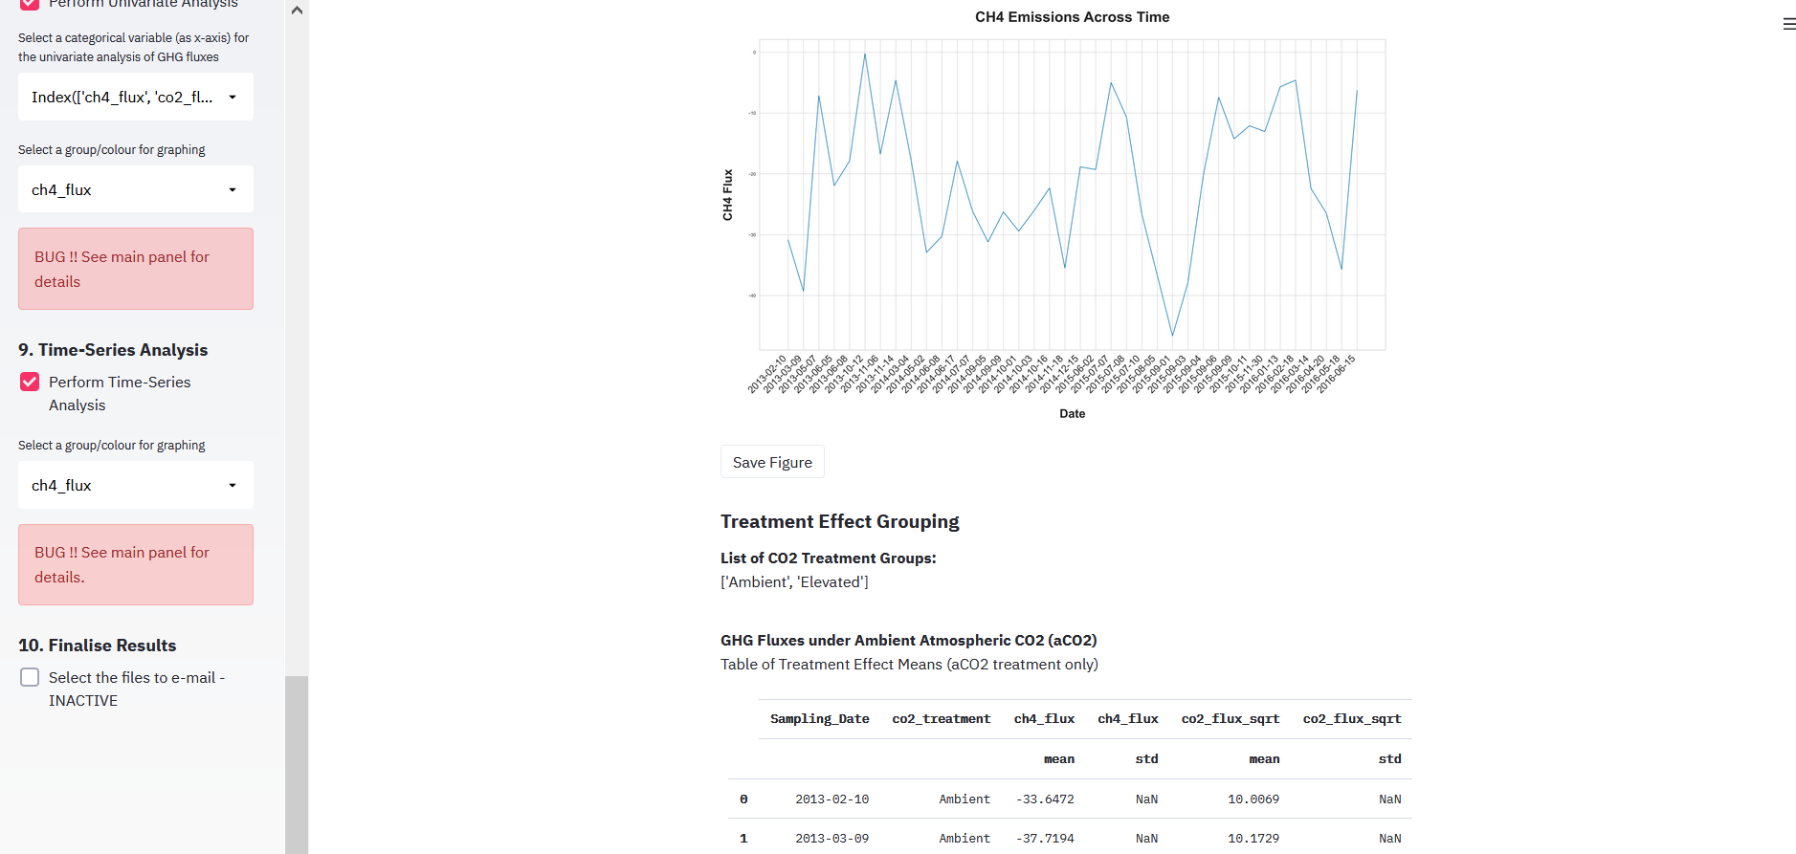Uncheck Perform Time-Series Analysis checkbox
This screenshot has height=854, width=1796.
pyautogui.click(x=30, y=382)
